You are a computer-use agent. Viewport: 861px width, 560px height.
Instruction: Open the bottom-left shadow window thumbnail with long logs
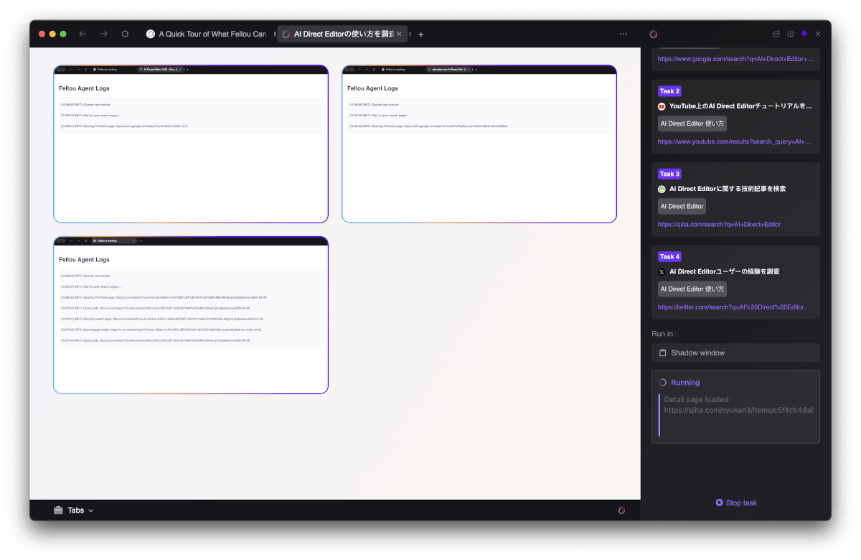(x=191, y=315)
